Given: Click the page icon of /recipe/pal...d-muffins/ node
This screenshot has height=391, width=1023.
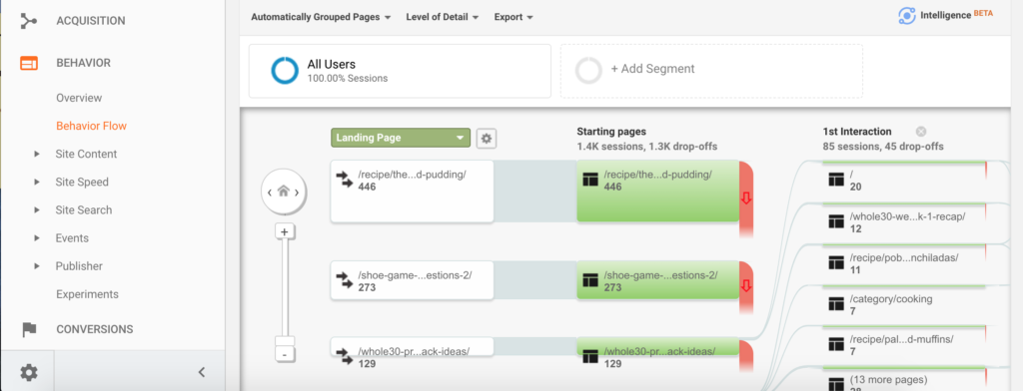Looking at the screenshot, I should pyautogui.click(x=836, y=345).
